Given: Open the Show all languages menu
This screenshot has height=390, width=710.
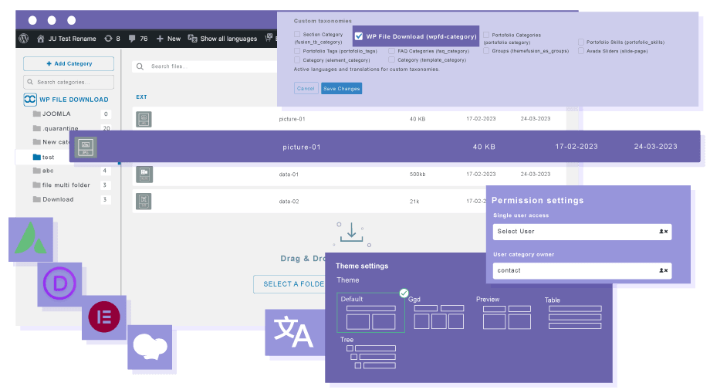Looking at the screenshot, I should [223, 38].
